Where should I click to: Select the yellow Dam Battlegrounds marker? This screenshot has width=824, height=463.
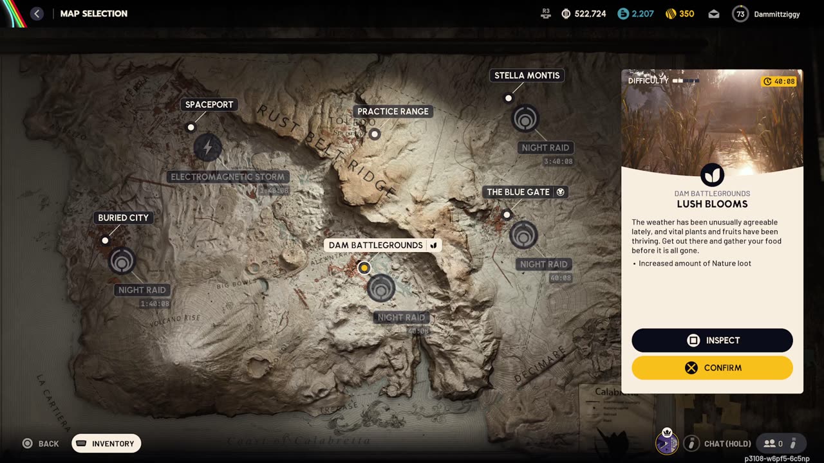(364, 268)
